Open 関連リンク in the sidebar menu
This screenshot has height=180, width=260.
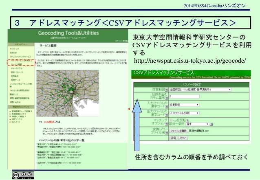14,94
